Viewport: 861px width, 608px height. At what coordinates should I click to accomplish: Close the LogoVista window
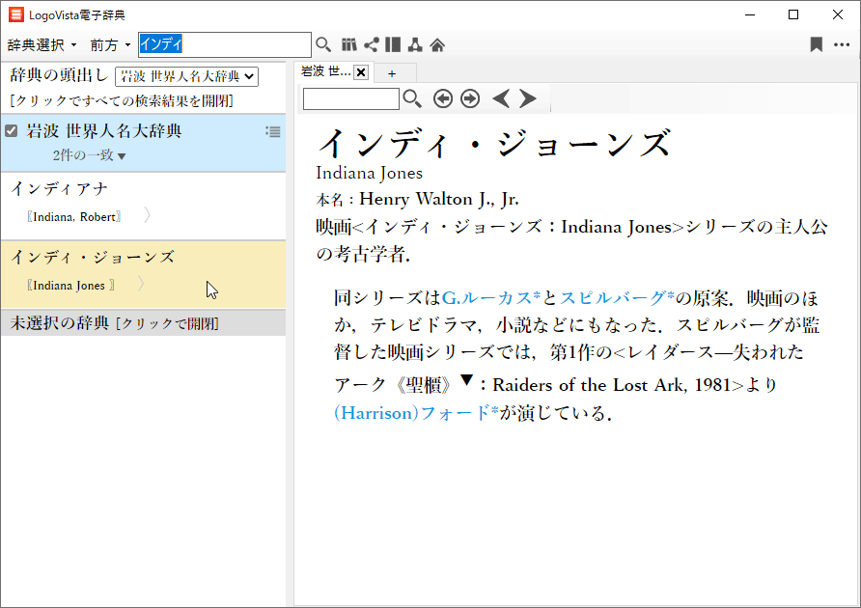click(838, 14)
